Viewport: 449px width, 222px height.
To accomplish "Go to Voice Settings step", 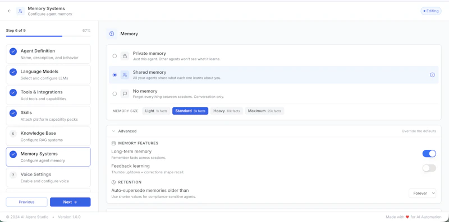I will pyautogui.click(x=48, y=177).
